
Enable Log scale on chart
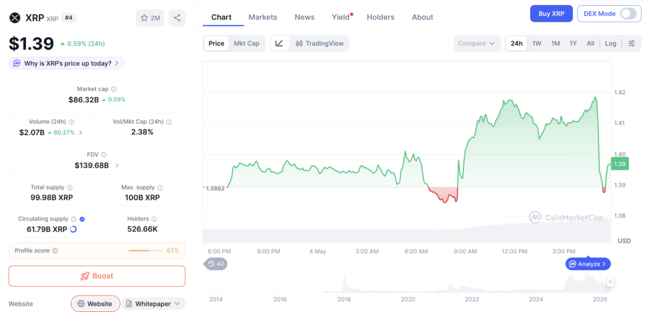(611, 43)
